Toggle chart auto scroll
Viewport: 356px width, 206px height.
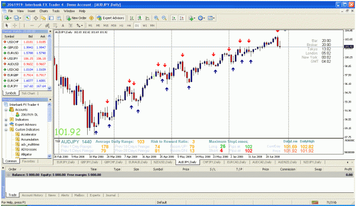174,18
